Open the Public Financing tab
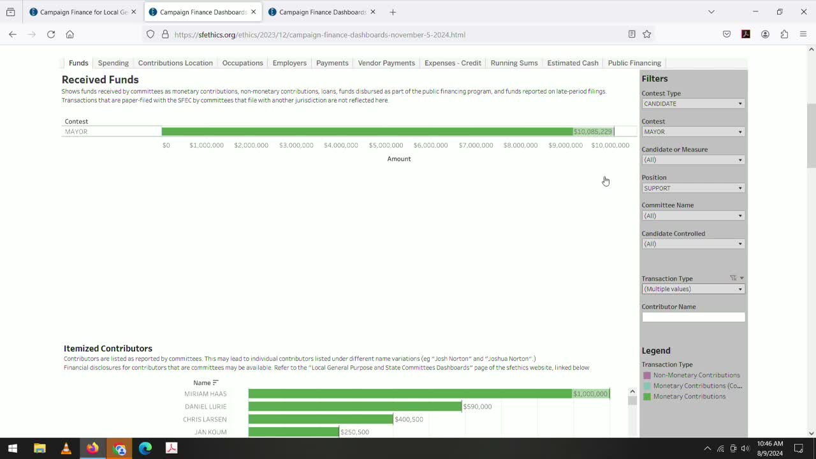 (634, 63)
